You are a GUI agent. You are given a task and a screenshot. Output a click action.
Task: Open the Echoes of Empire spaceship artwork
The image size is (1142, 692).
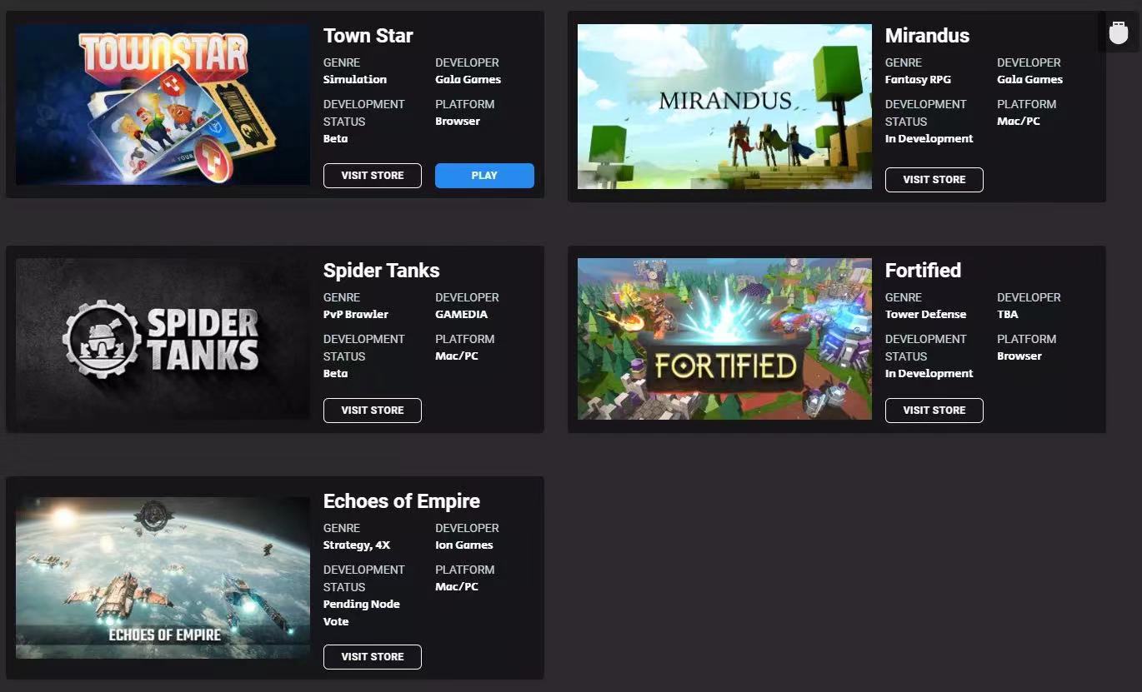click(x=163, y=578)
